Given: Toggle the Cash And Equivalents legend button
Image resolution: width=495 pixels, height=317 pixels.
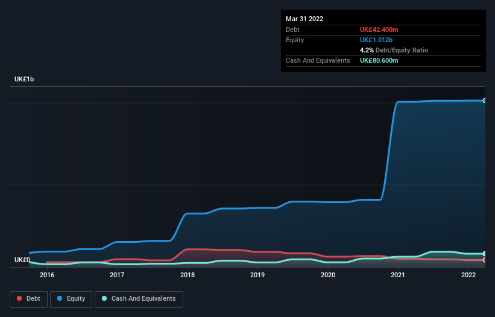Looking at the screenshot, I should (139, 299).
